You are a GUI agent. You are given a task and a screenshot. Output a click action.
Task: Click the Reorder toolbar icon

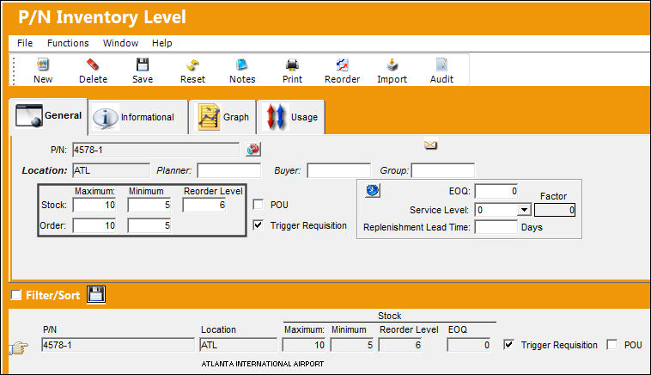pyautogui.click(x=342, y=65)
